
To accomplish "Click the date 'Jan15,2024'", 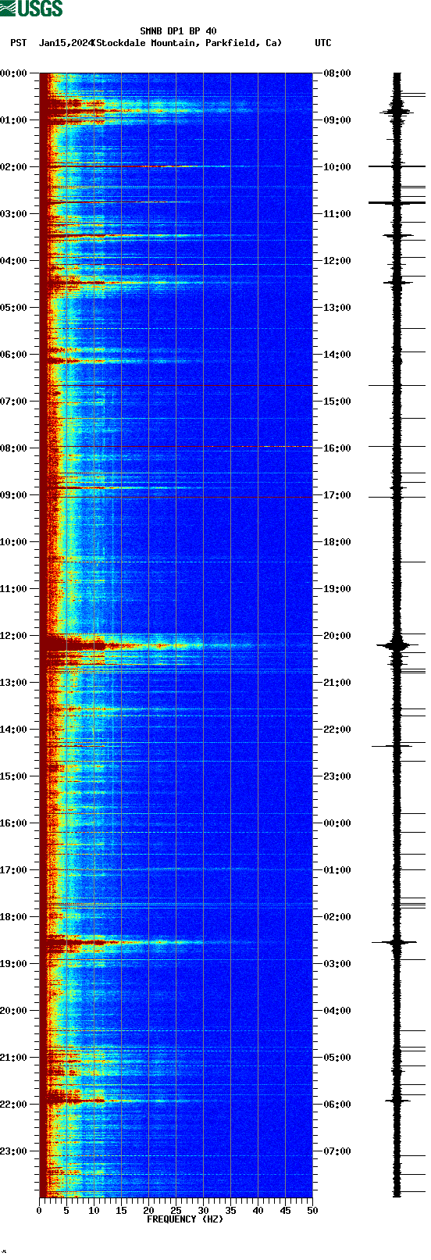I will coord(65,43).
